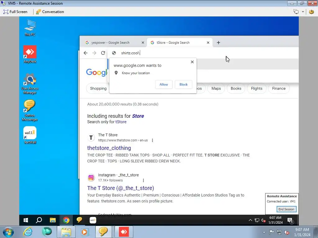Open options for thetstore.com result
318x238 pixels.
click(152, 140)
